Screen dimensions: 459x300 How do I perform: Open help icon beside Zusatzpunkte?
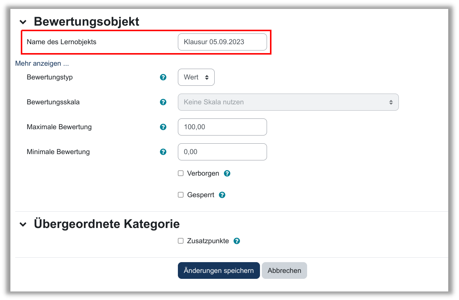[x=237, y=241]
